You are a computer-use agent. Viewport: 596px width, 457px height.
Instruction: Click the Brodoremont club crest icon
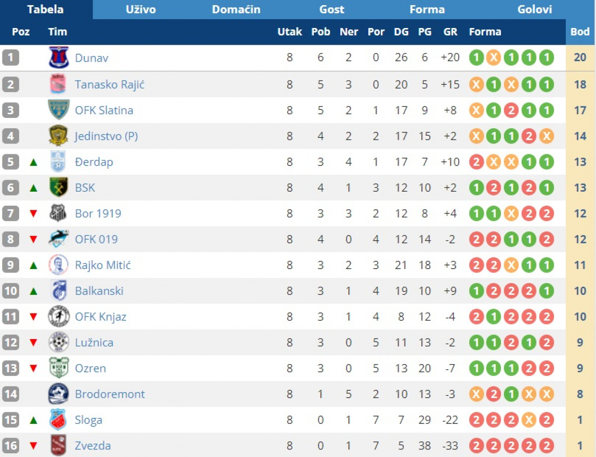coord(59,394)
